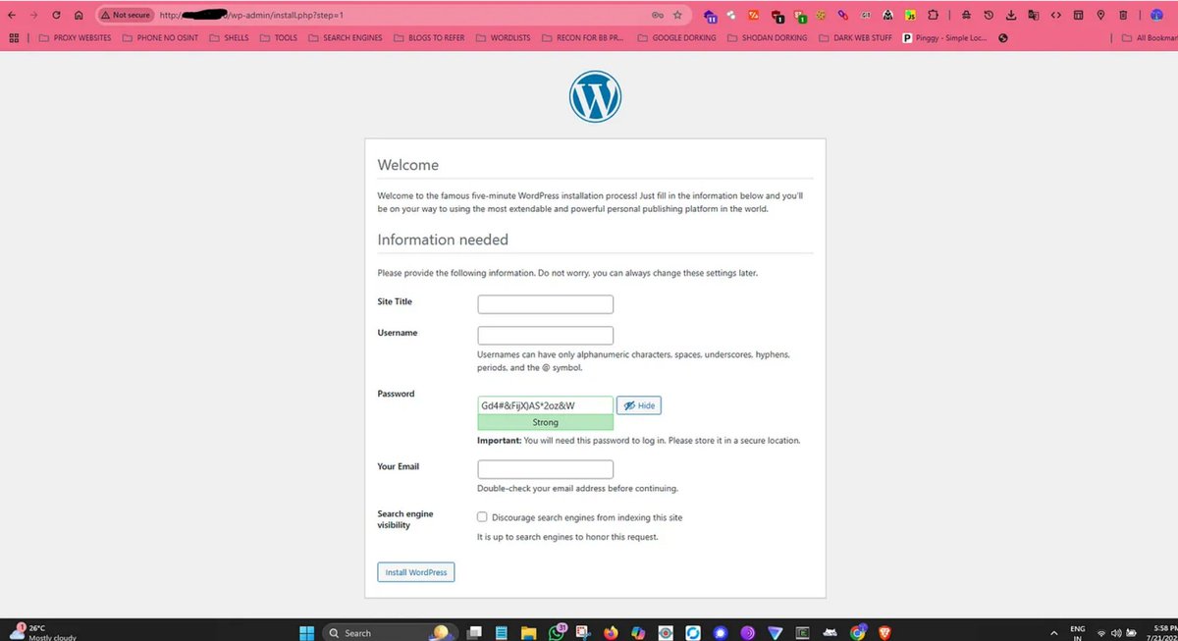1178x641 pixels.
Task: Open the DARK WEB STUFF bookmark folder
Action: coord(855,38)
